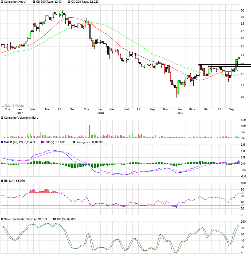Click the Centrotec Volumen in Euro legend icon
Screen dimensions: 251x256
2,118
